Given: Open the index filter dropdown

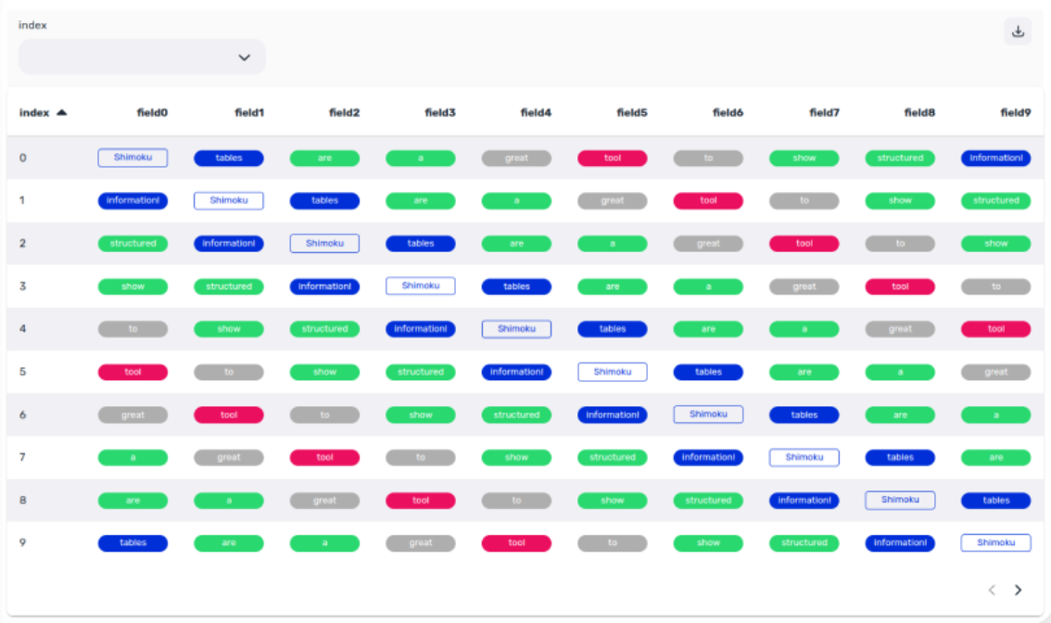Looking at the screenshot, I should coord(142,57).
